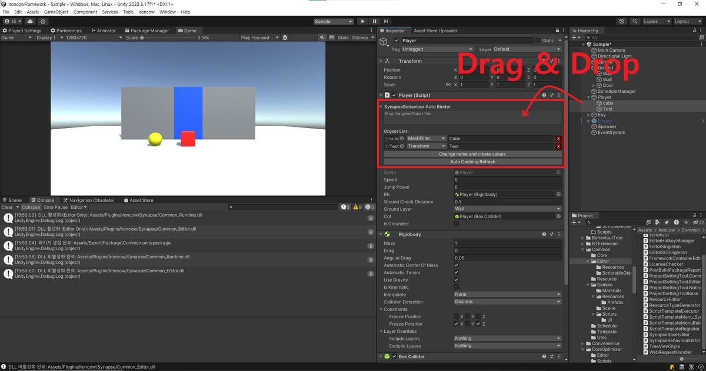This screenshot has width=706, height=371.
Task: Select ScheduleManager in the Hierarchy
Action: click(x=616, y=92)
